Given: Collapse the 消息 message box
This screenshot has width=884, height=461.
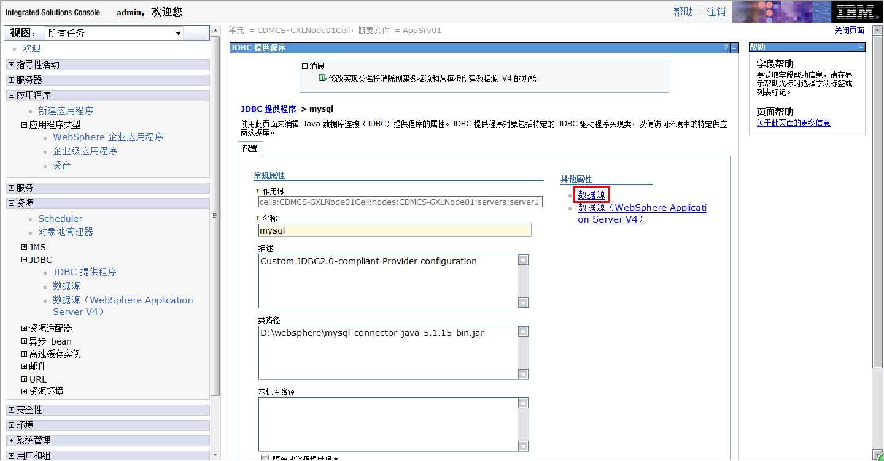Looking at the screenshot, I should (304, 66).
